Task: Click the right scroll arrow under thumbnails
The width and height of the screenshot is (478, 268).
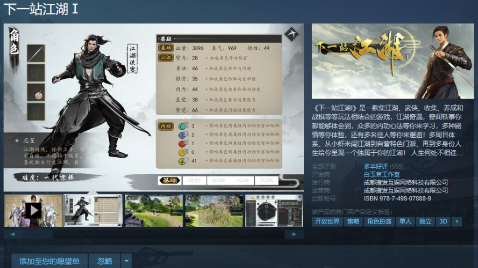Action: (294, 234)
